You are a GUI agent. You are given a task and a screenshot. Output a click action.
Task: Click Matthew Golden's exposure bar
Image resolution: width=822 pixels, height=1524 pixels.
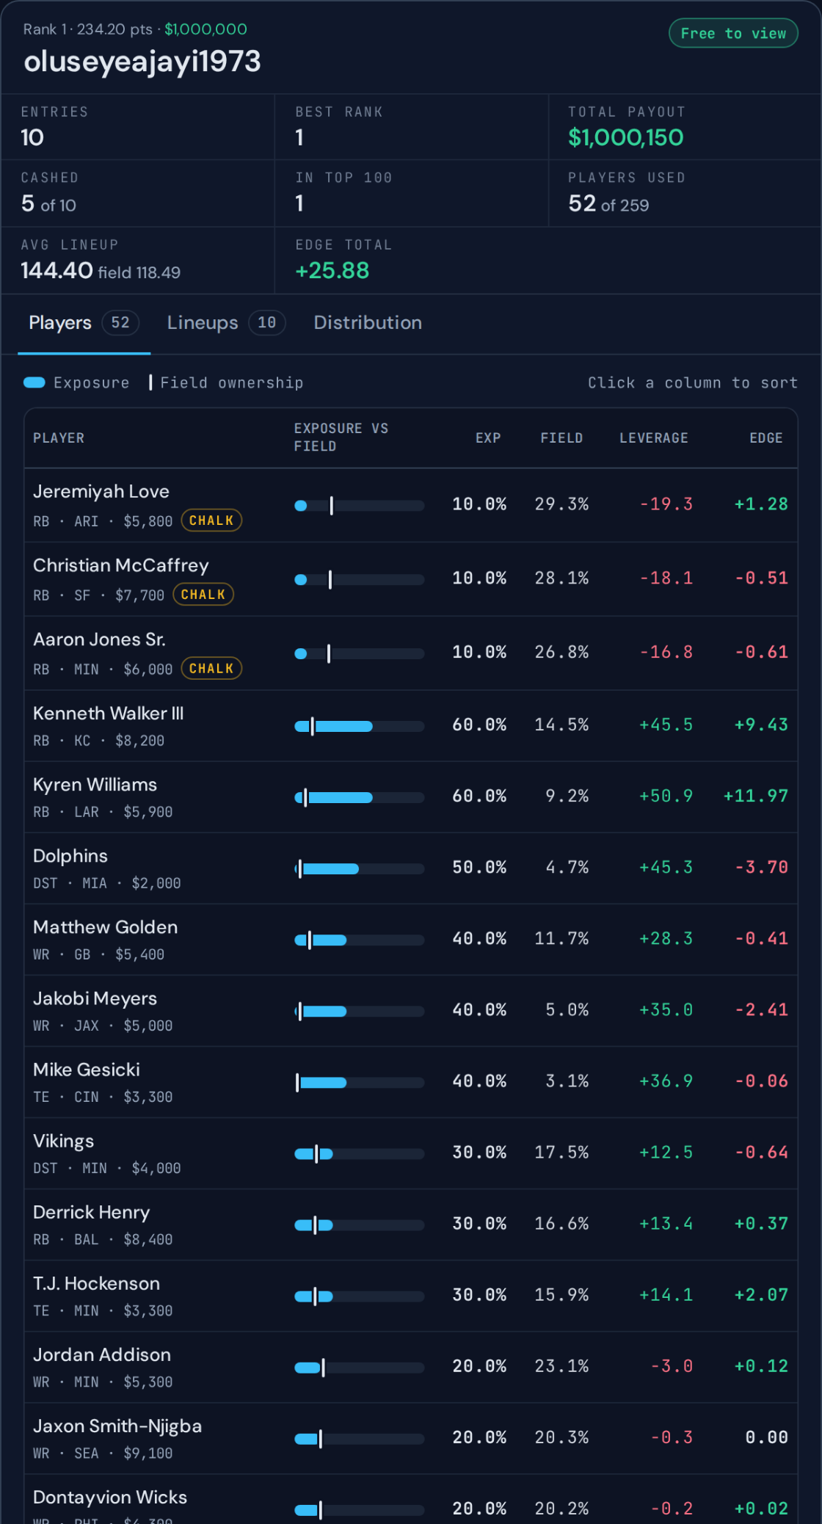click(360, 940)
